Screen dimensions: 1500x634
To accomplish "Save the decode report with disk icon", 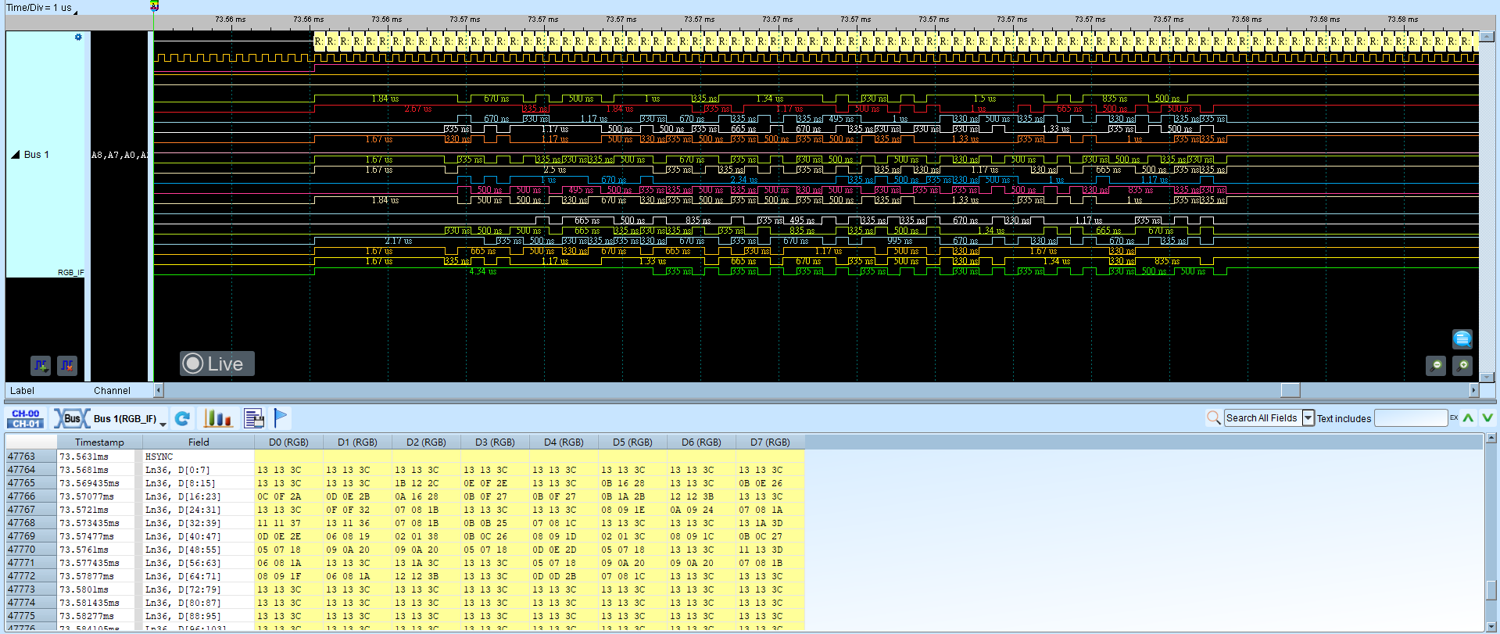I will [254, 418].
